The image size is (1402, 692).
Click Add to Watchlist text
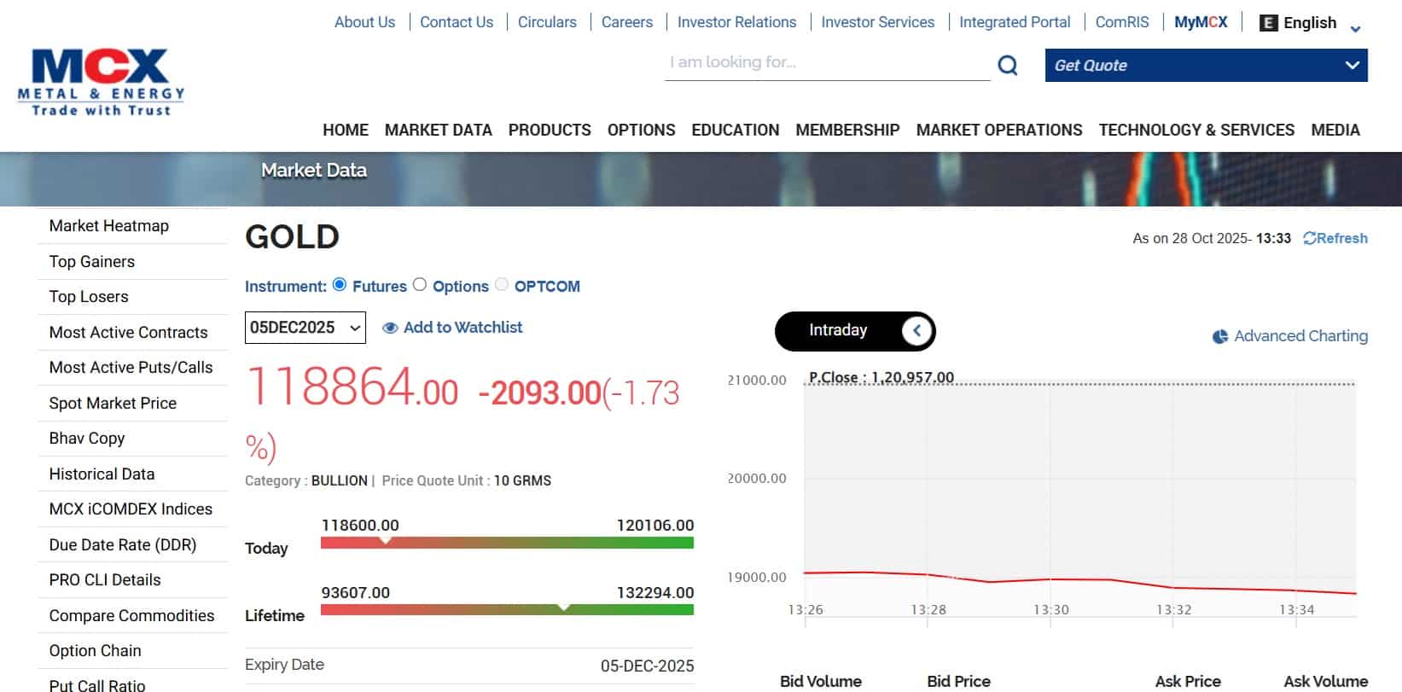[462, 327]
